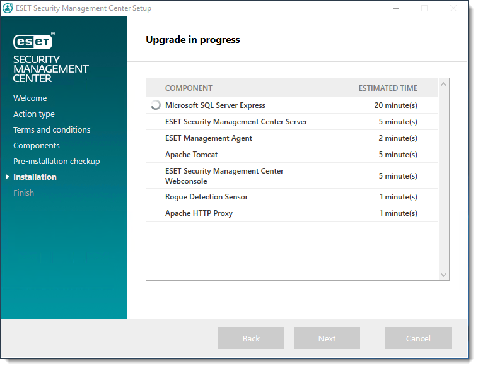Click the ESET app icon in title bar
This screenshot has height=368, width=478.
tap(8, 8)
